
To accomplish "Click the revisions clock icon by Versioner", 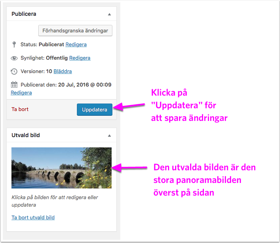I will point(14,72).
